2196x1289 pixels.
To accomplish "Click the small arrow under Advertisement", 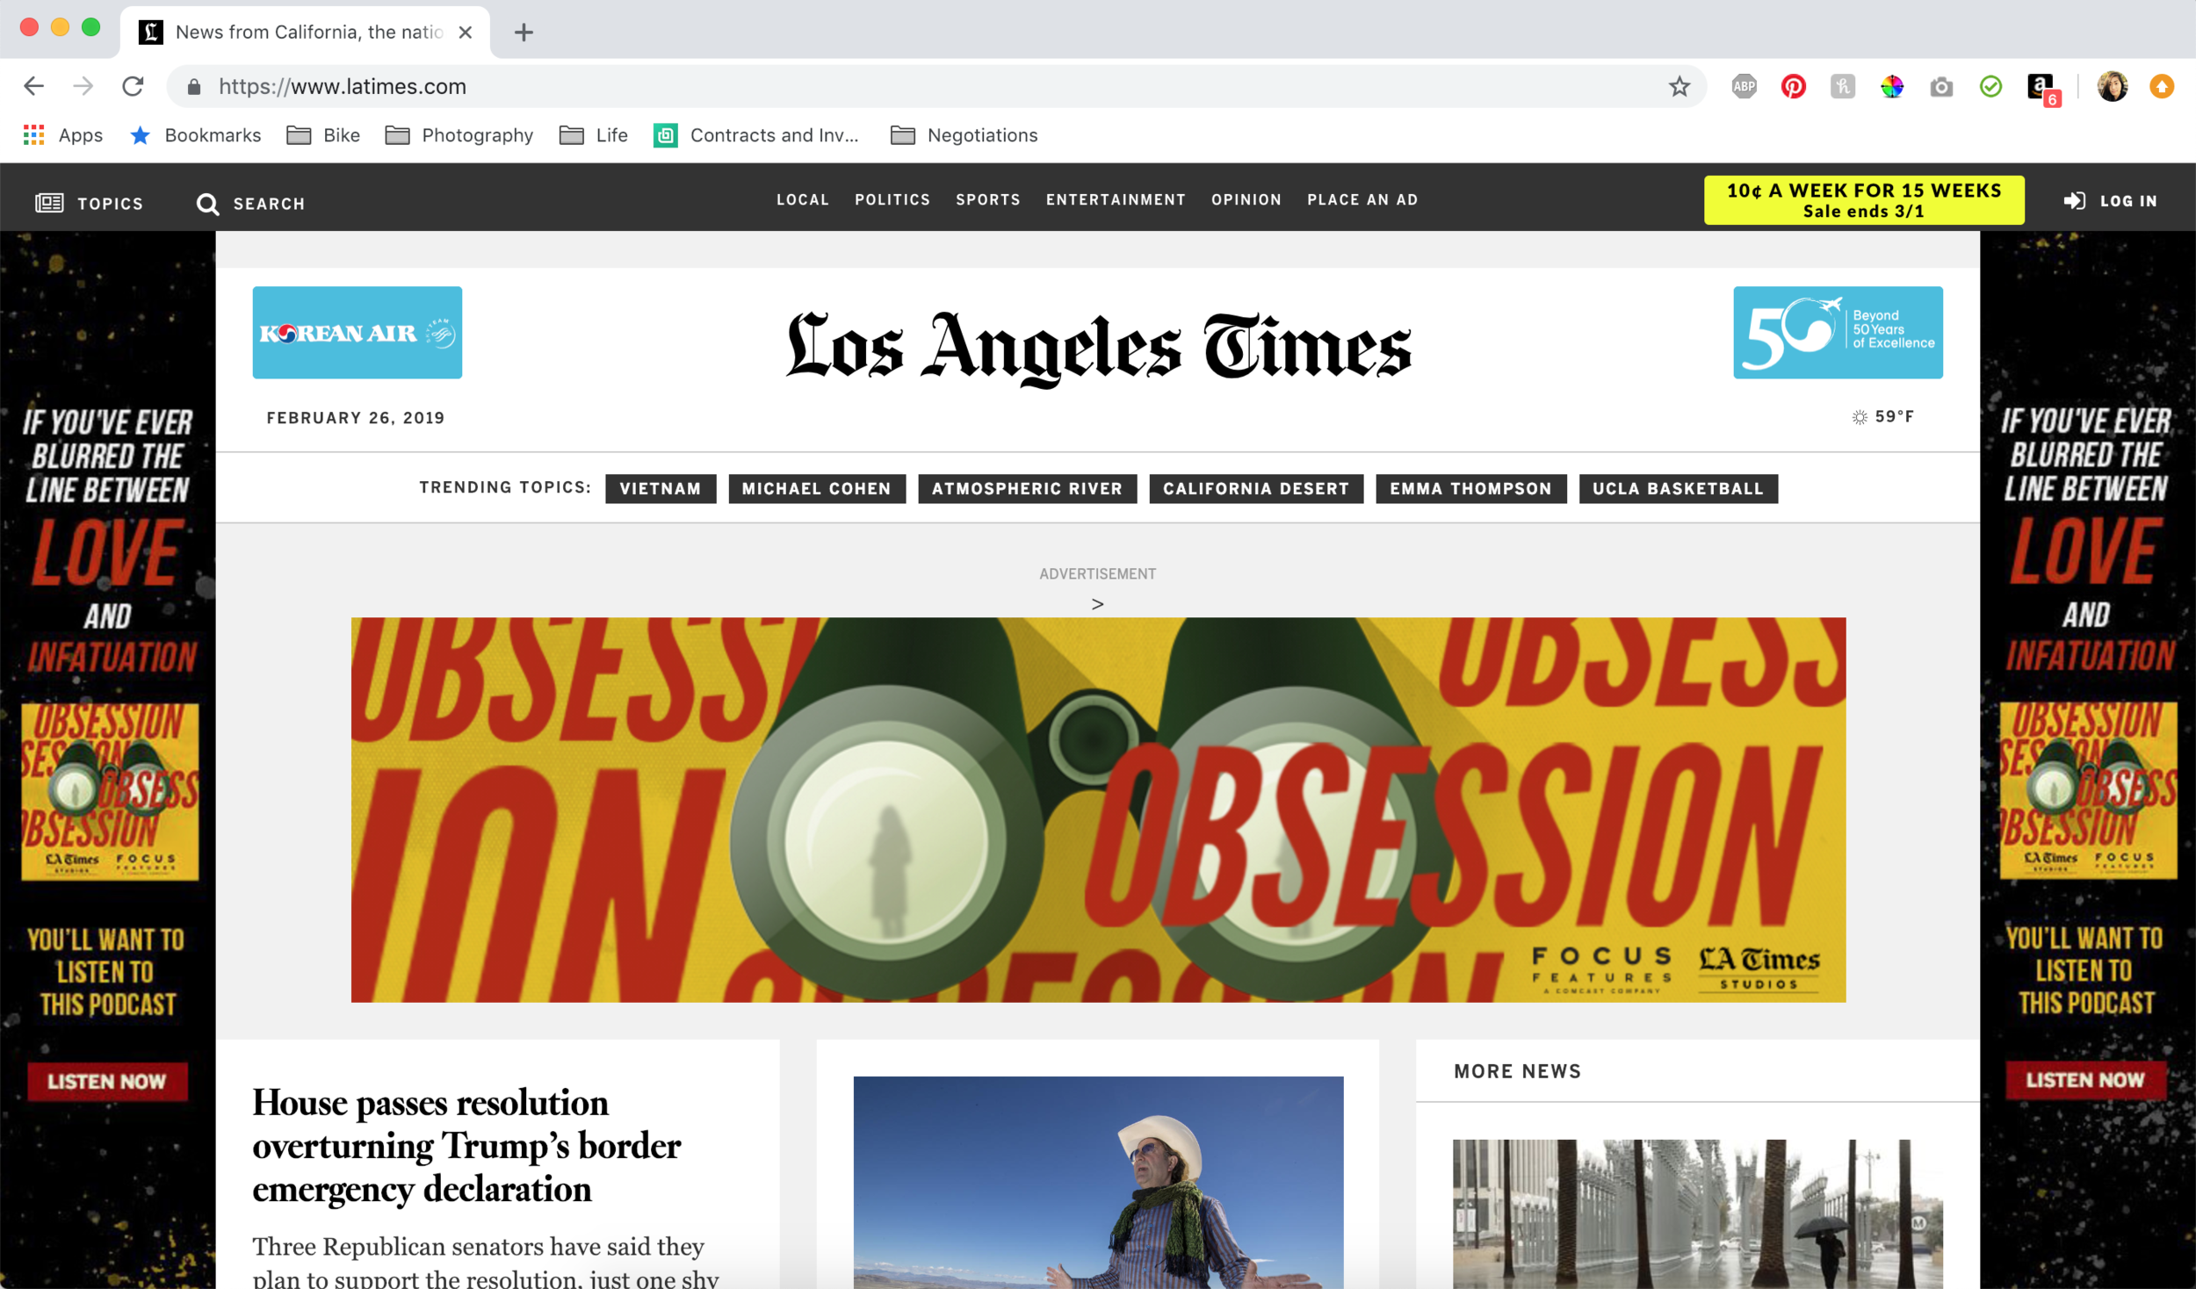I will (x=1097, y=604).
